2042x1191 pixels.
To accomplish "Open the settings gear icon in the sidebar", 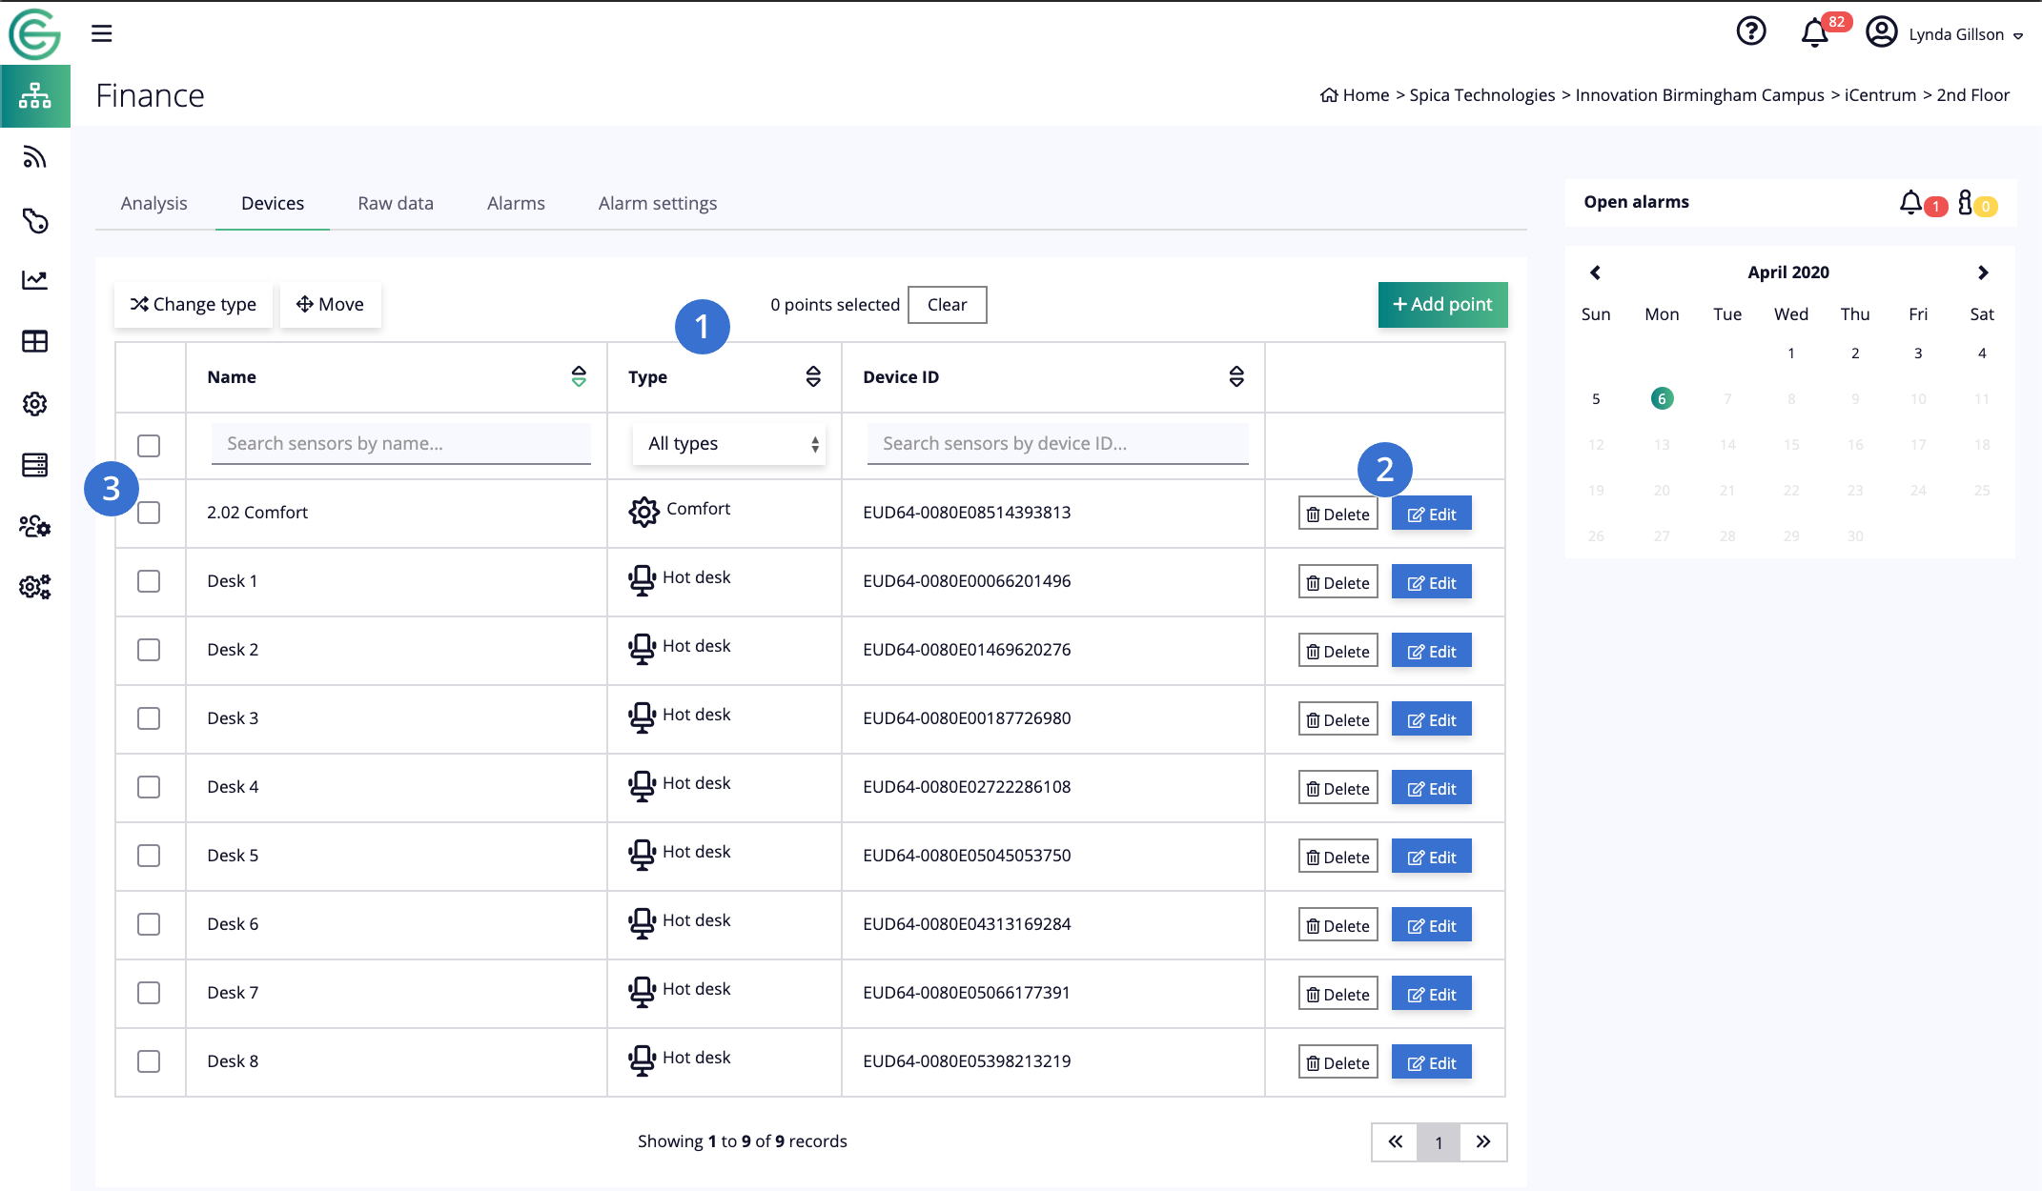I will [35, 404].
